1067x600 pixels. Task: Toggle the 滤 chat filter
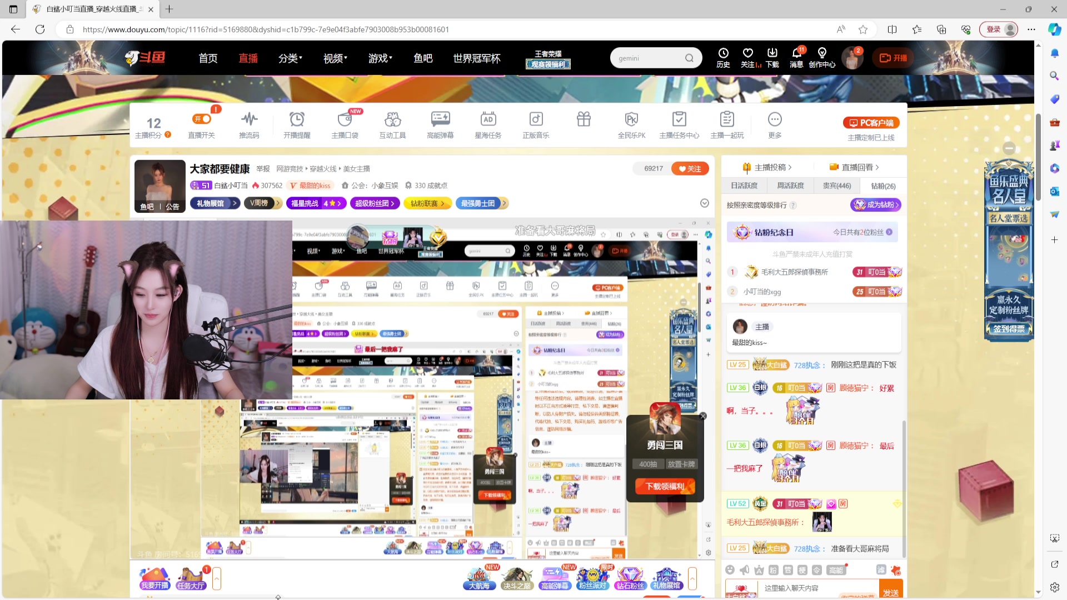881,569
